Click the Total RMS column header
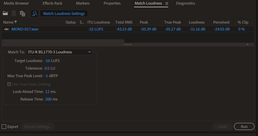 (124, 22)
